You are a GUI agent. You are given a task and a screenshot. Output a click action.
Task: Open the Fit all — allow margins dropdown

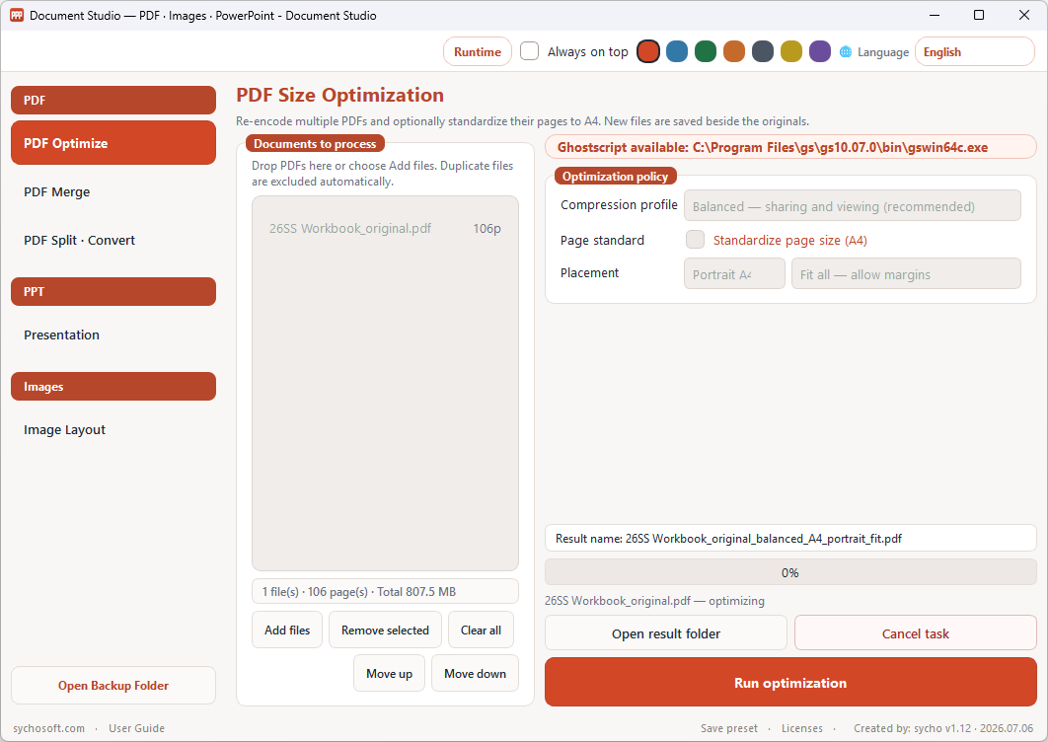click(906, 273)
